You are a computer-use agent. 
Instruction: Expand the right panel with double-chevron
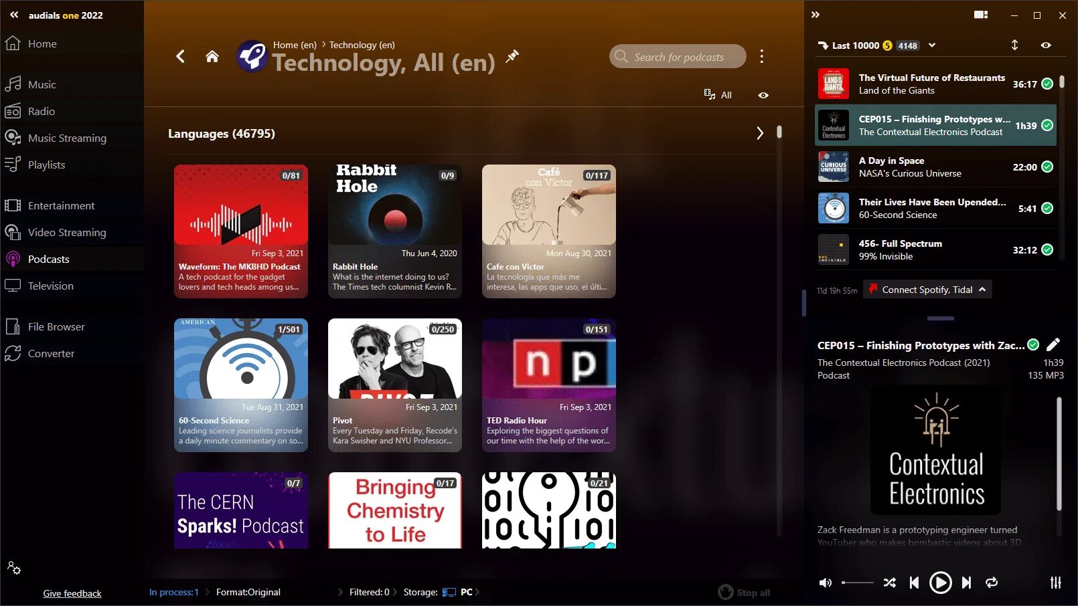(816, 15)
